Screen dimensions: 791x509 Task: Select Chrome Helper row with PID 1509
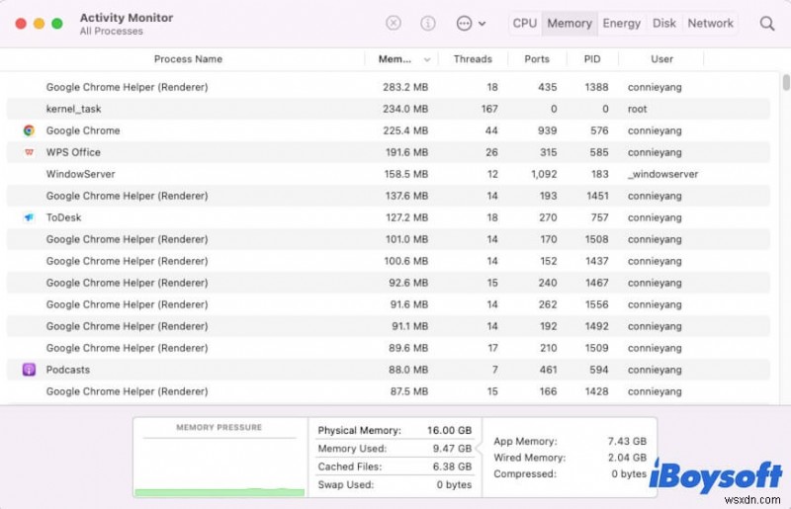pos(388,348)
